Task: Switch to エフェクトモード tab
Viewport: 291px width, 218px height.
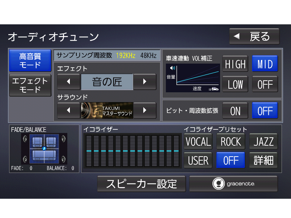Action: (x=30, y=85)
